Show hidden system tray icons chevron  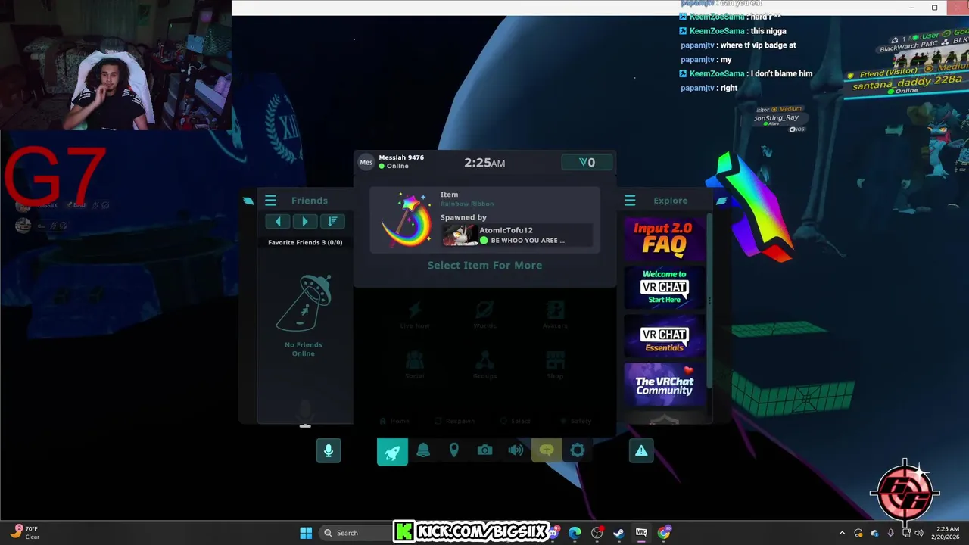point(842,533)
